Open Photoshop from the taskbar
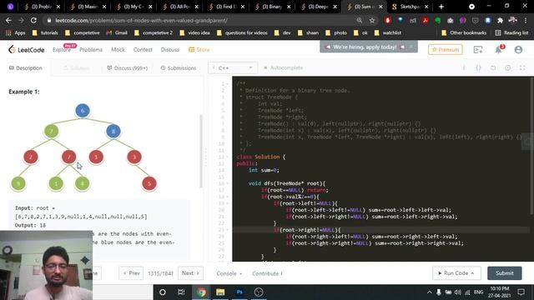This screenshot has height=300, width=534. coord(239,292)
